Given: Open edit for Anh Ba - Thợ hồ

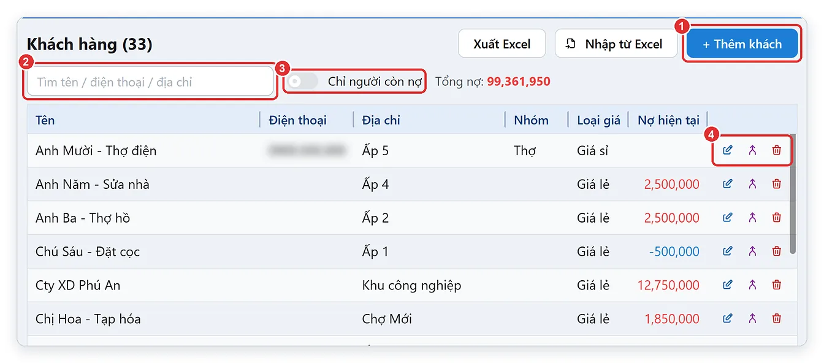Looking at the screenshot, I should point(728,218).
